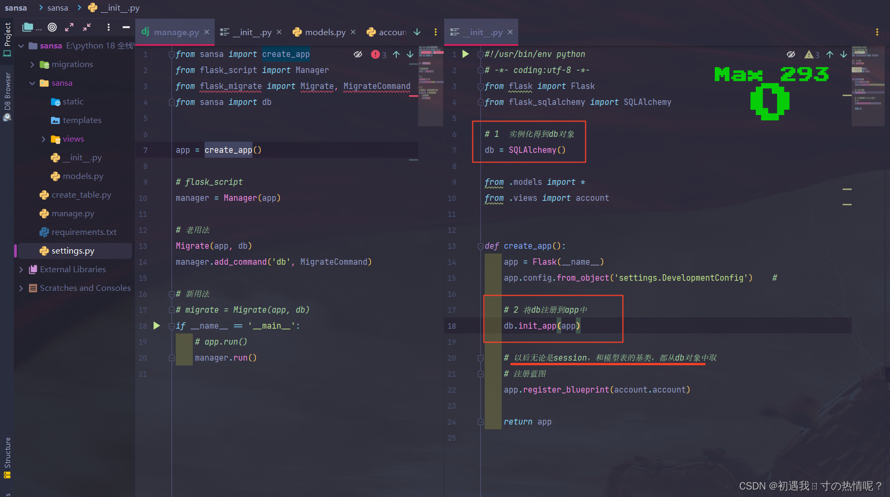
Task: Show hidden tabs dropdown arrow
Action: 417,32
